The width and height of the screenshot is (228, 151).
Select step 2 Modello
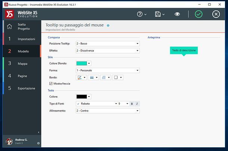coord(22,51)
